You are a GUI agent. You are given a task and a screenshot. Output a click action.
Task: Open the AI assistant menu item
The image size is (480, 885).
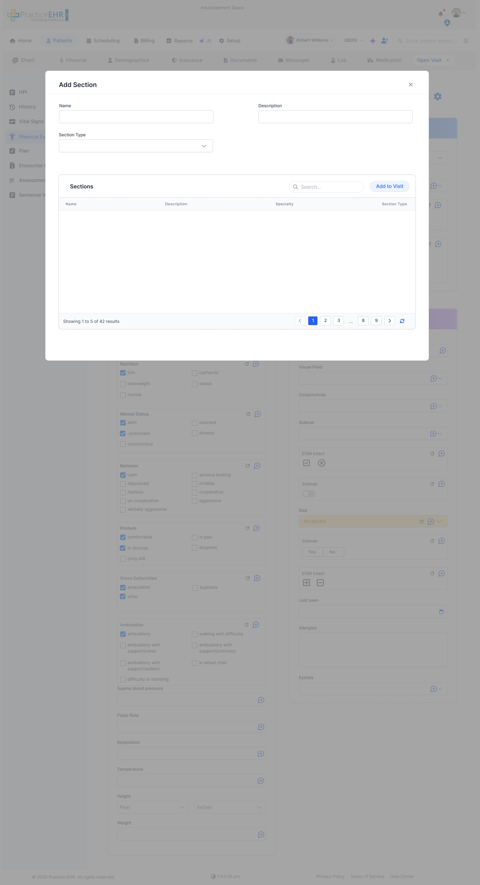tap(205, 40)
